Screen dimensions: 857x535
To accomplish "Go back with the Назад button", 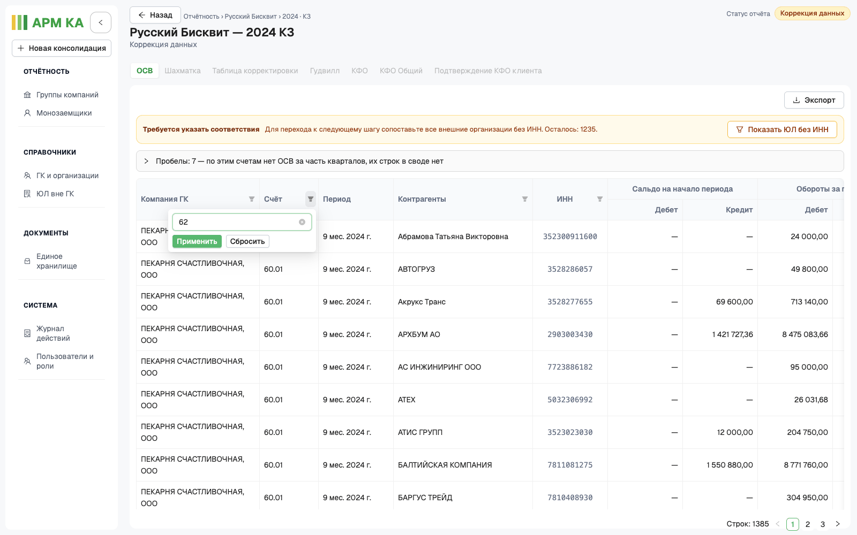I will pos(155,15).
